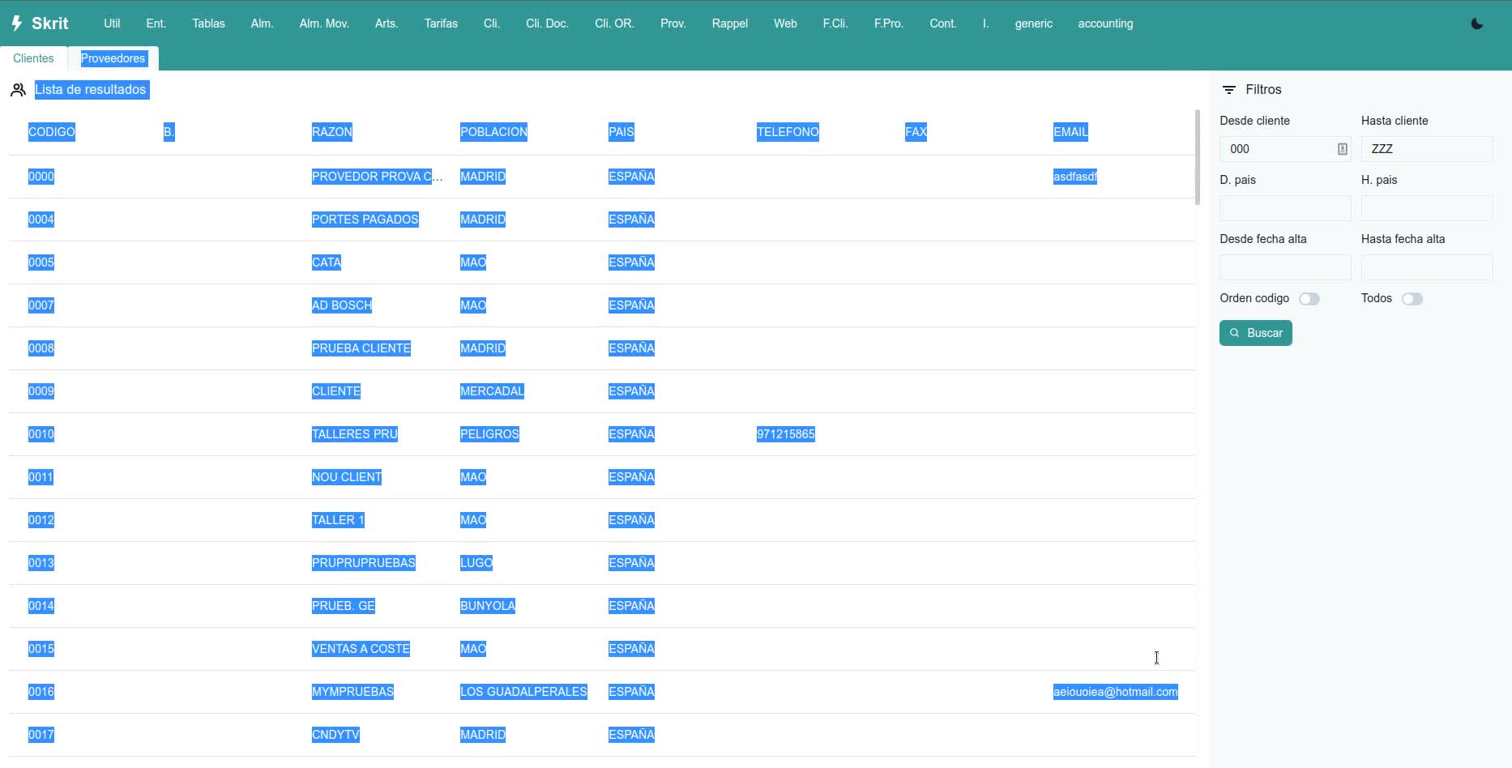
Task: Select the Proveedores tab
Action: tap(113, 58)
